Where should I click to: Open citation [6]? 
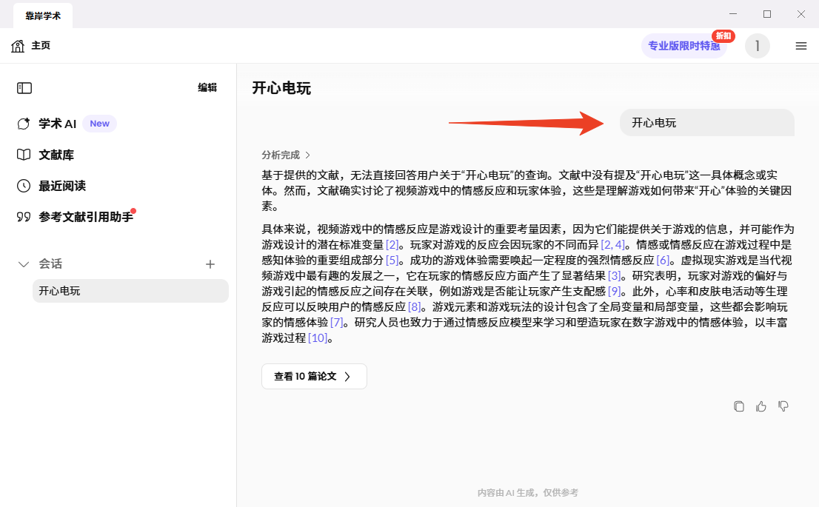663,260
